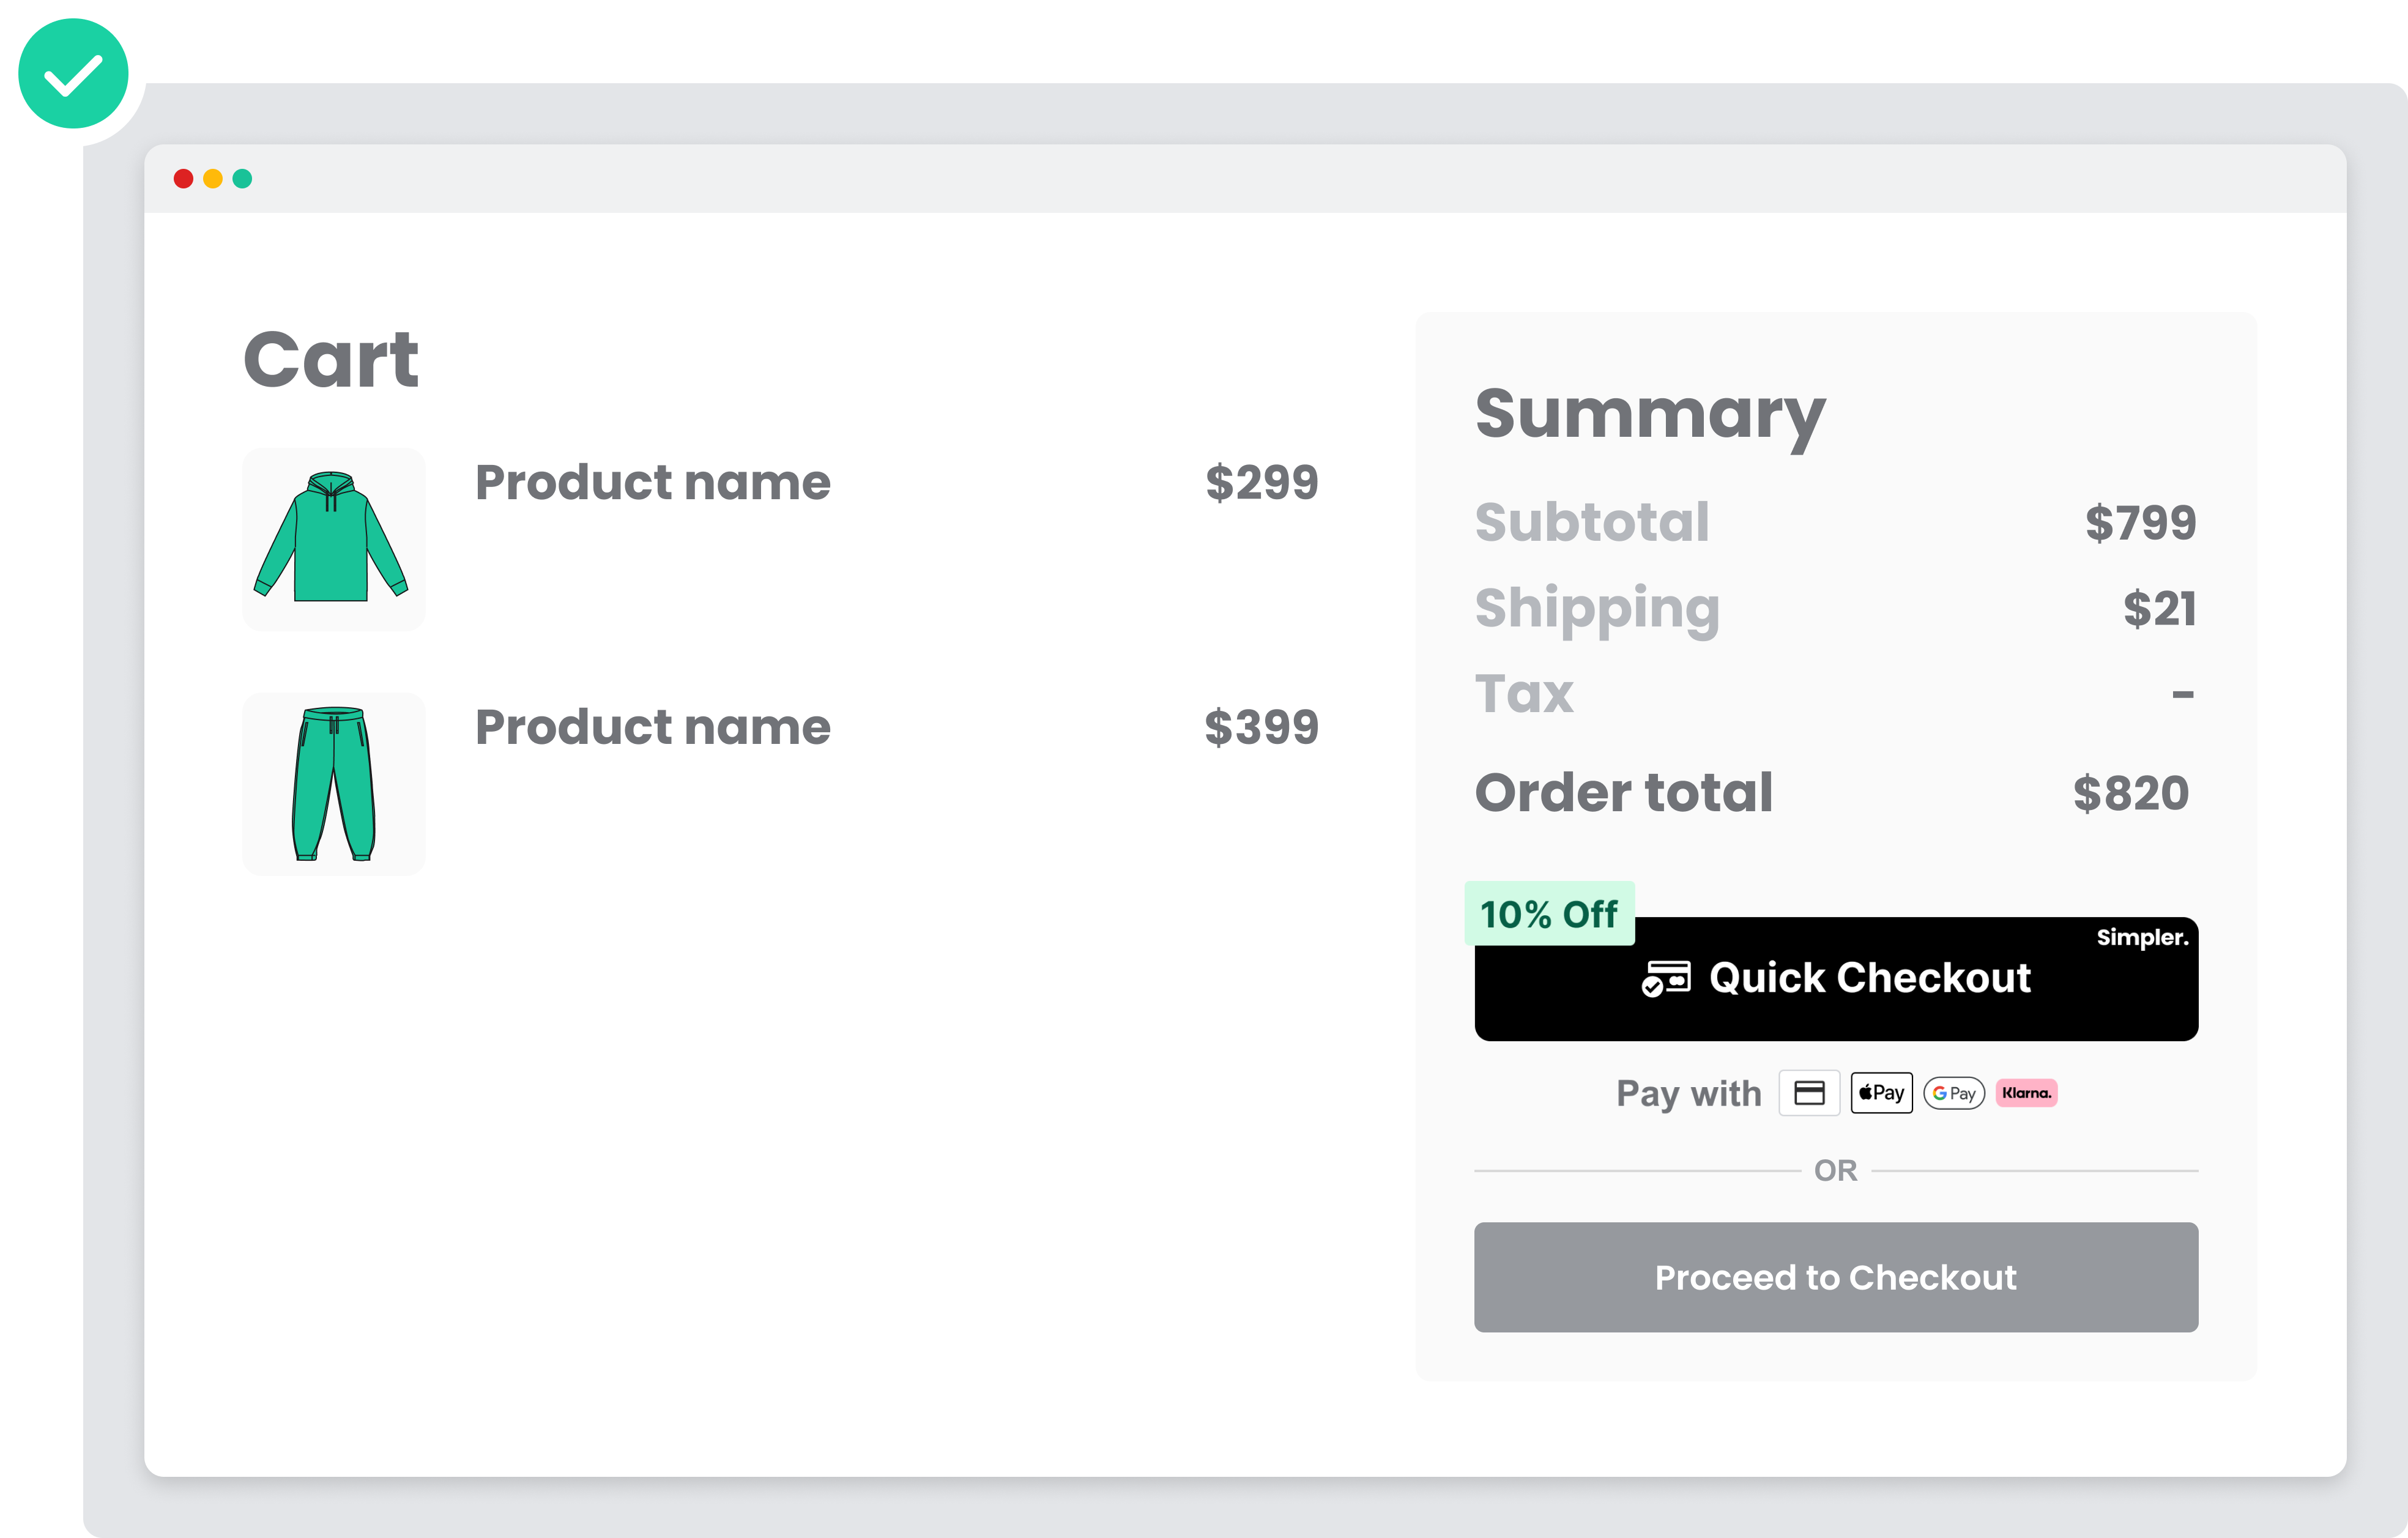Viewport: 2408px width, 1538px height.
Task: Choose the Klarna payment badge
Action: tap(2026, 1093)
